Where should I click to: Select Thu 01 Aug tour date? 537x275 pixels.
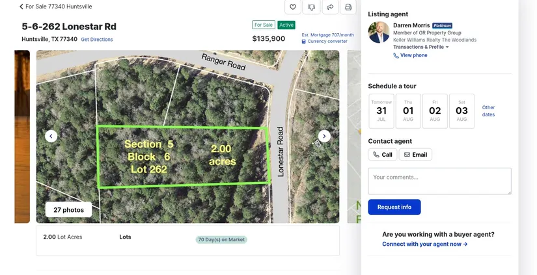(408, 111)
